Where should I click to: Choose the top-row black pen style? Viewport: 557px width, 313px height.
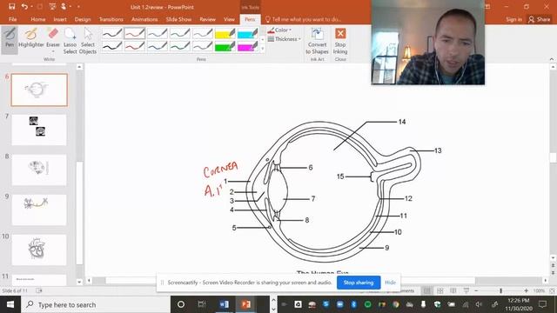click(112, 33)
